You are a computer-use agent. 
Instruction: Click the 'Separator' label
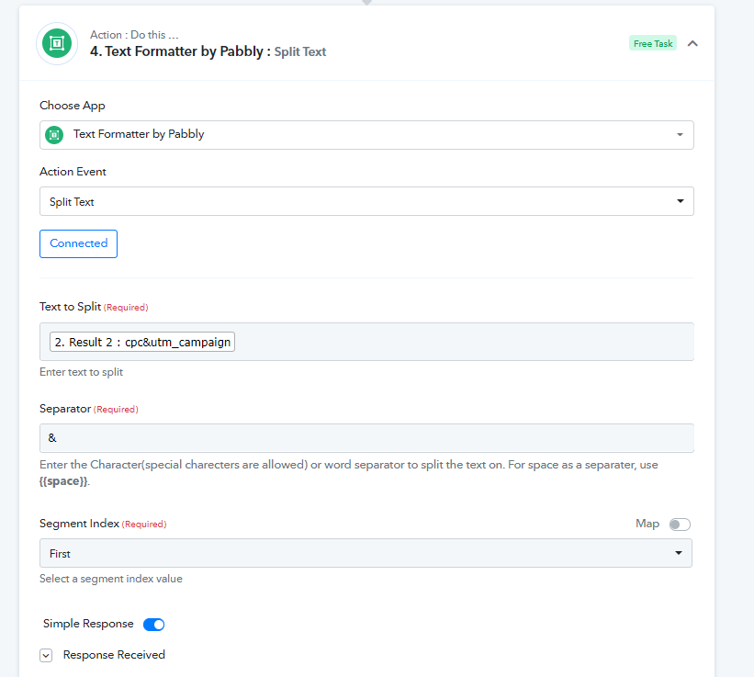point(65,409)
